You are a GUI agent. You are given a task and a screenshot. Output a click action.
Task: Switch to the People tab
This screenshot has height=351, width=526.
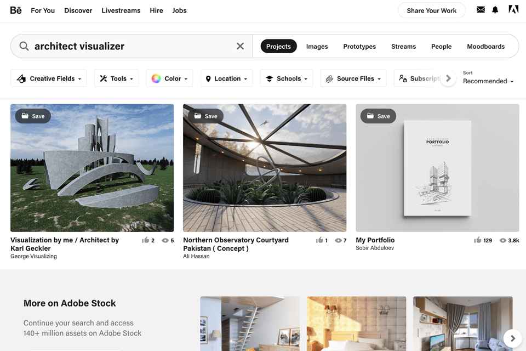441,47
